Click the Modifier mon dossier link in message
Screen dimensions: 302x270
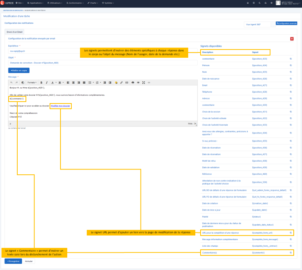click(60, 106)
